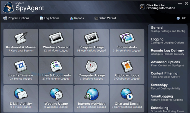This screenshot has width=190, height=113.
Task: Click '12 Windows Logged' text
Action: coord(56,51)
